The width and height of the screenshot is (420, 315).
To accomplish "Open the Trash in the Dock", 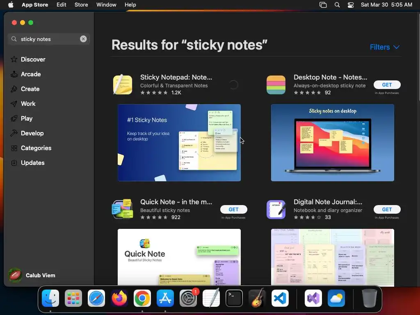I will (370, 298).
